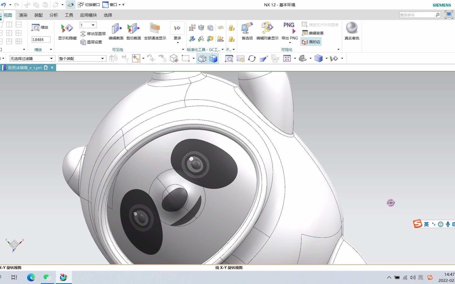Expand the Zoom (缩放) group options arrow

coord(51,49)
